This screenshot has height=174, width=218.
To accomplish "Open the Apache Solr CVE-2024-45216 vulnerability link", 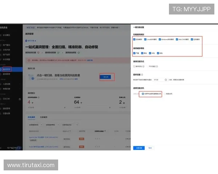I will pos(44,137).
